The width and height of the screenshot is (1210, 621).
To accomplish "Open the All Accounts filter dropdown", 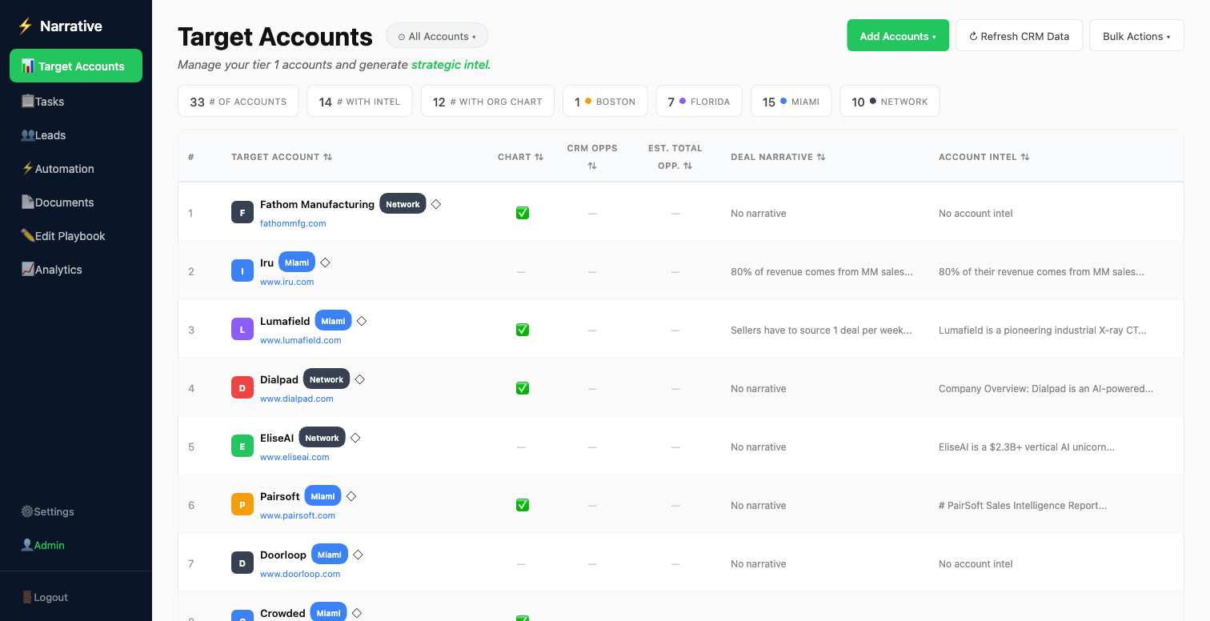I will tap(437, 36).
